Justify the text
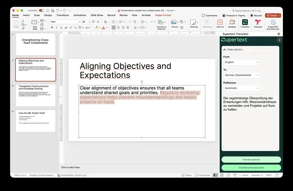 coord(128,27)
